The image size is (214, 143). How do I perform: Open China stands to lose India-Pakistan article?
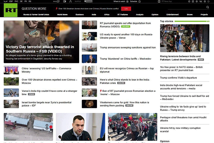[x=125, y=81]
